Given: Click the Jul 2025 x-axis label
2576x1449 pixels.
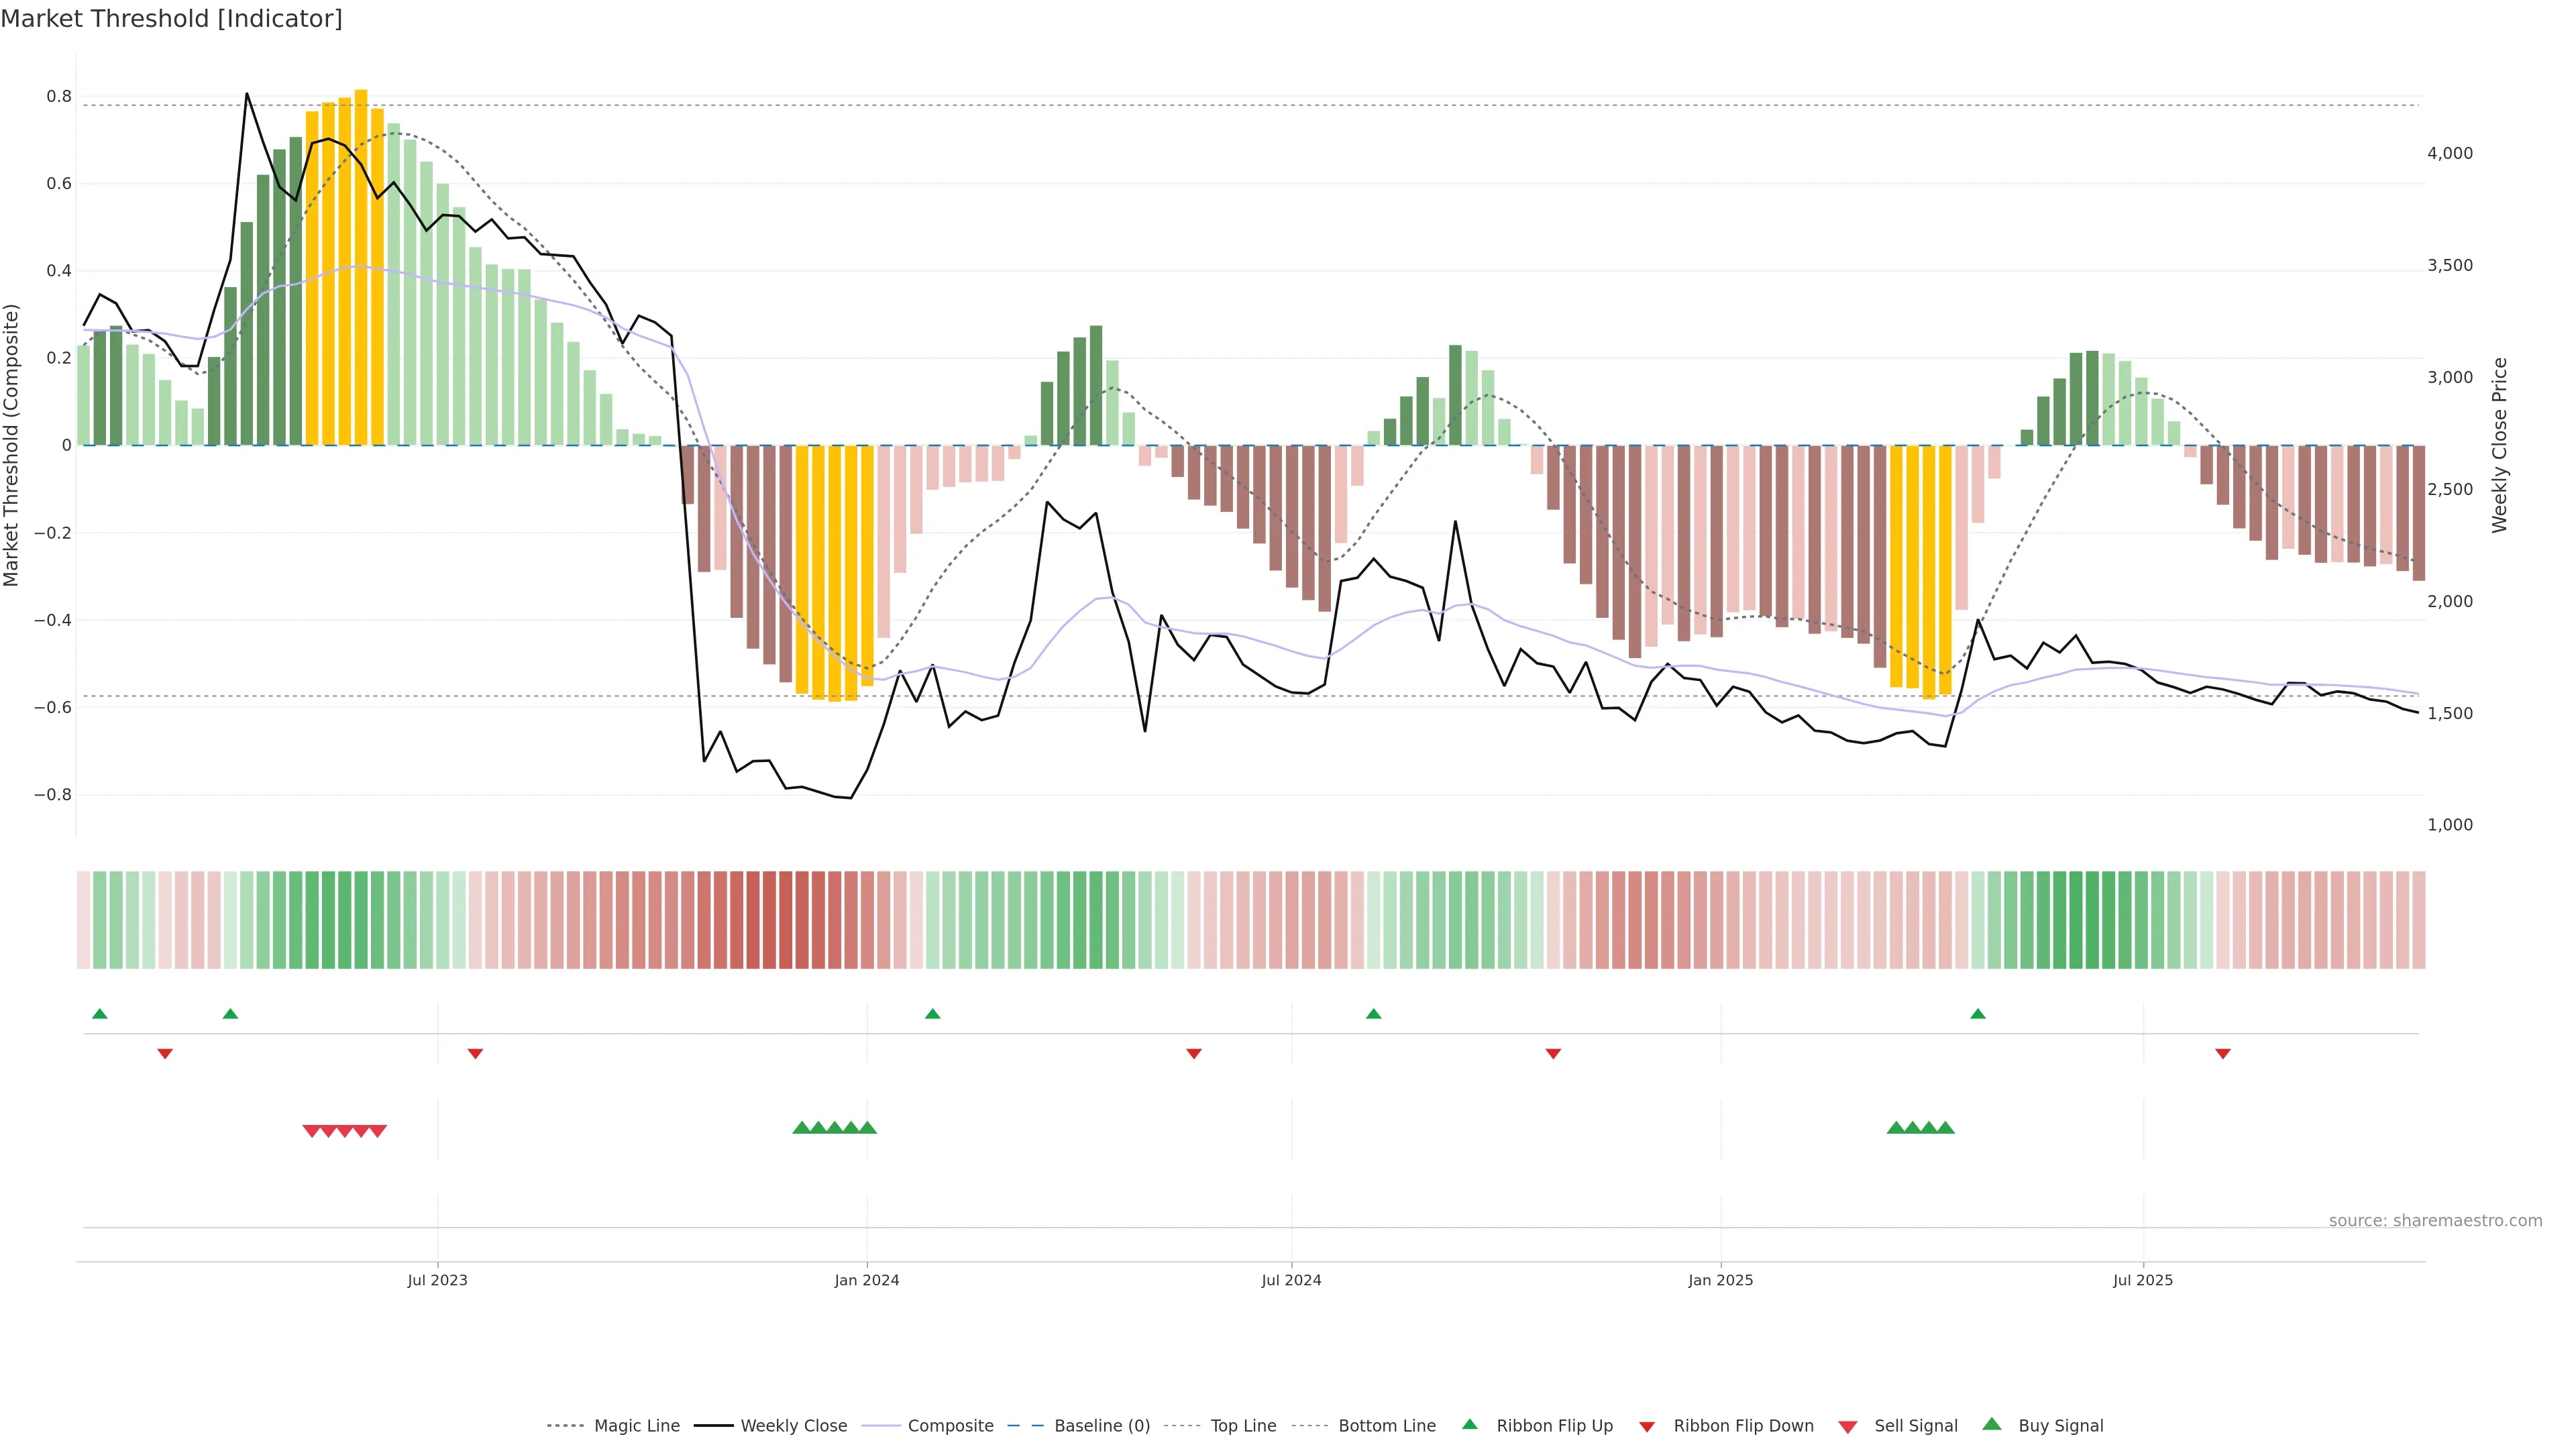Looking at the screenshot, I should (x=2142, y=1280).
